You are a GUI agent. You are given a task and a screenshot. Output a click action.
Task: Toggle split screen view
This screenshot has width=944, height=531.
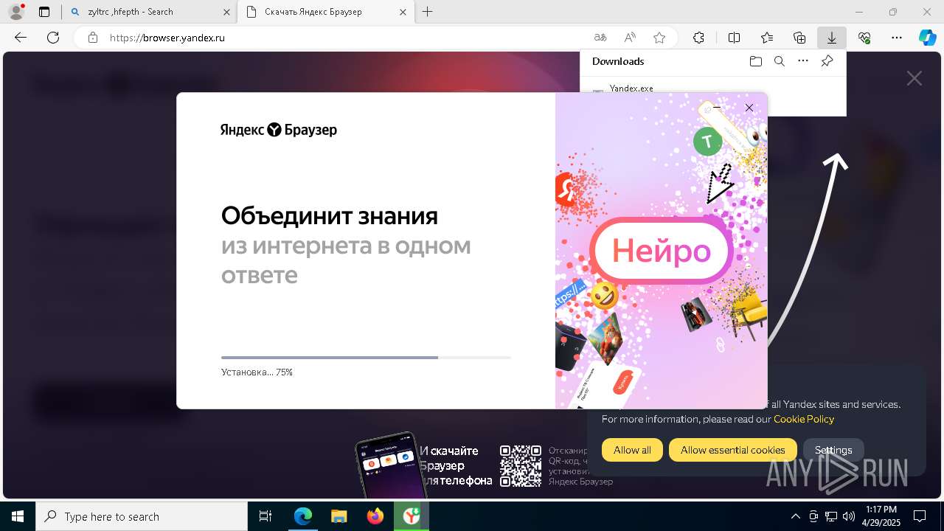[734, 38]
